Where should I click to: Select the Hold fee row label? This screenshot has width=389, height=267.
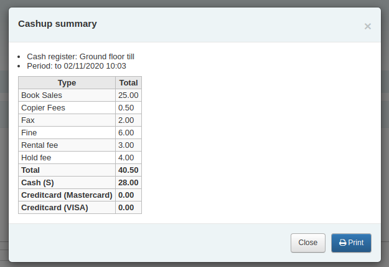point(37,158)
